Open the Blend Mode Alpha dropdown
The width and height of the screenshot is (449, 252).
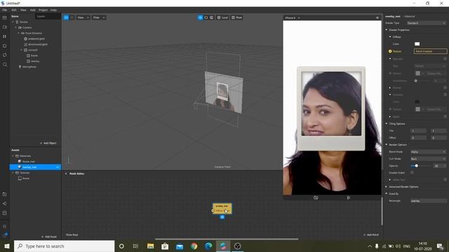[x=428, y=152]
